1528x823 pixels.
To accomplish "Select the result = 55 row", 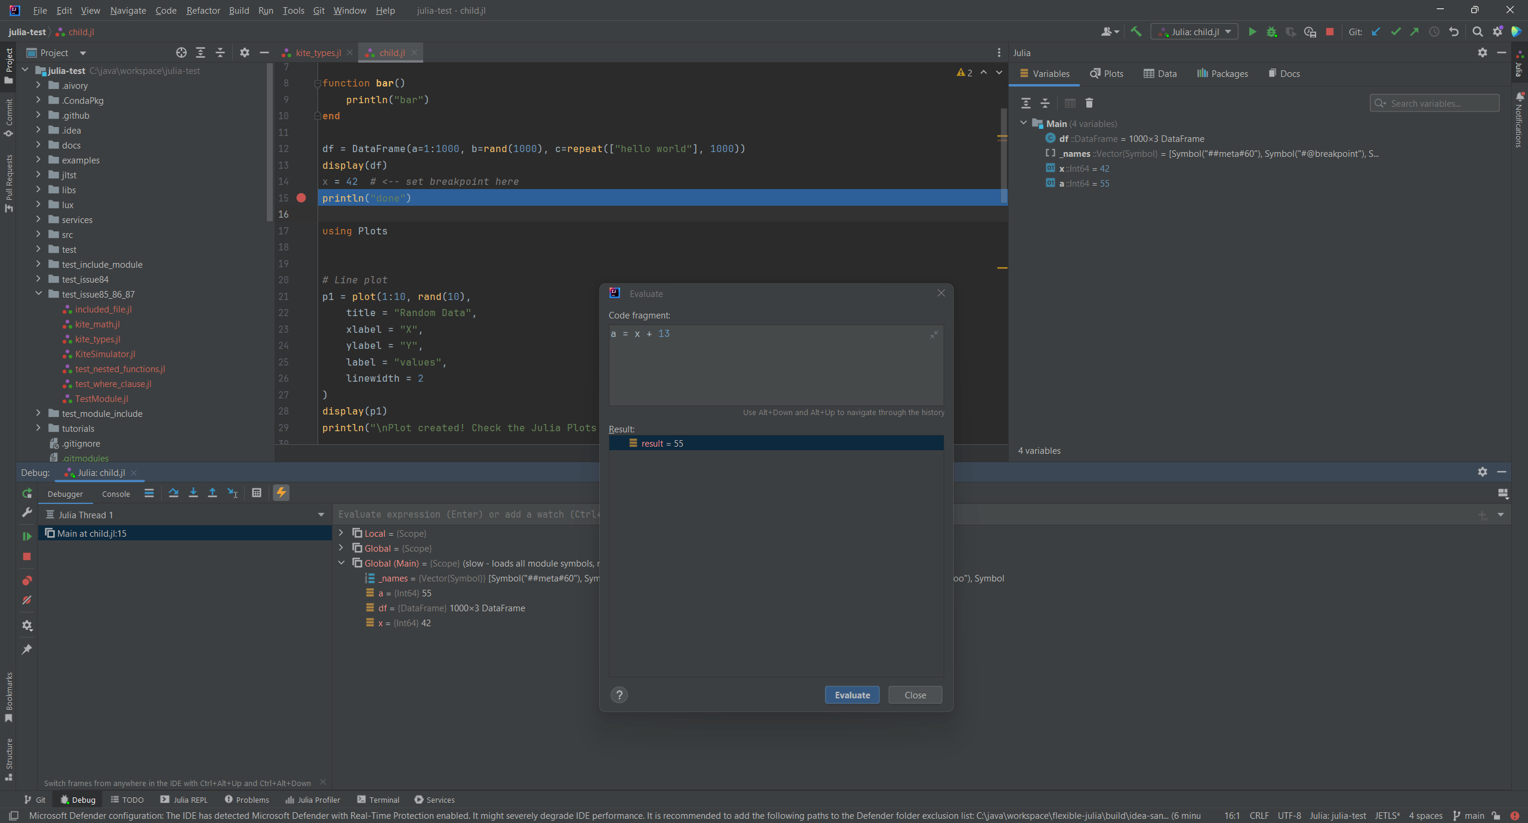I will pyautogui.click(x=776, y=443).
